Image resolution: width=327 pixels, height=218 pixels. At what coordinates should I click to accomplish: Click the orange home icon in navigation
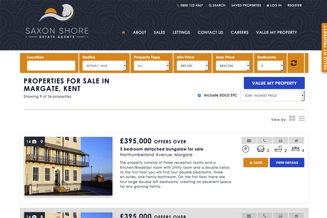pyautogui.click(x=123, y=32)
